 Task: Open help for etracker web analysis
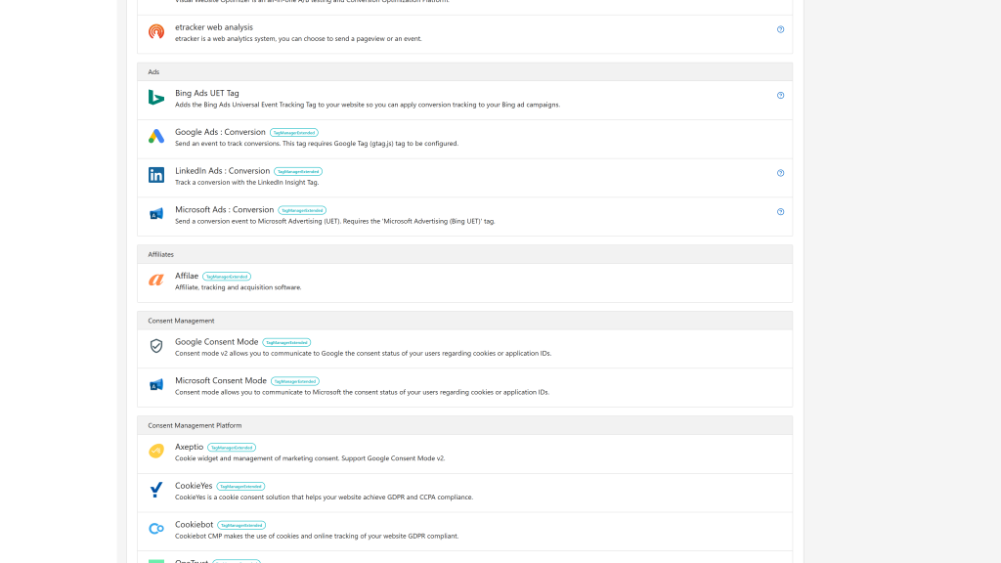[x=780, y=29]
